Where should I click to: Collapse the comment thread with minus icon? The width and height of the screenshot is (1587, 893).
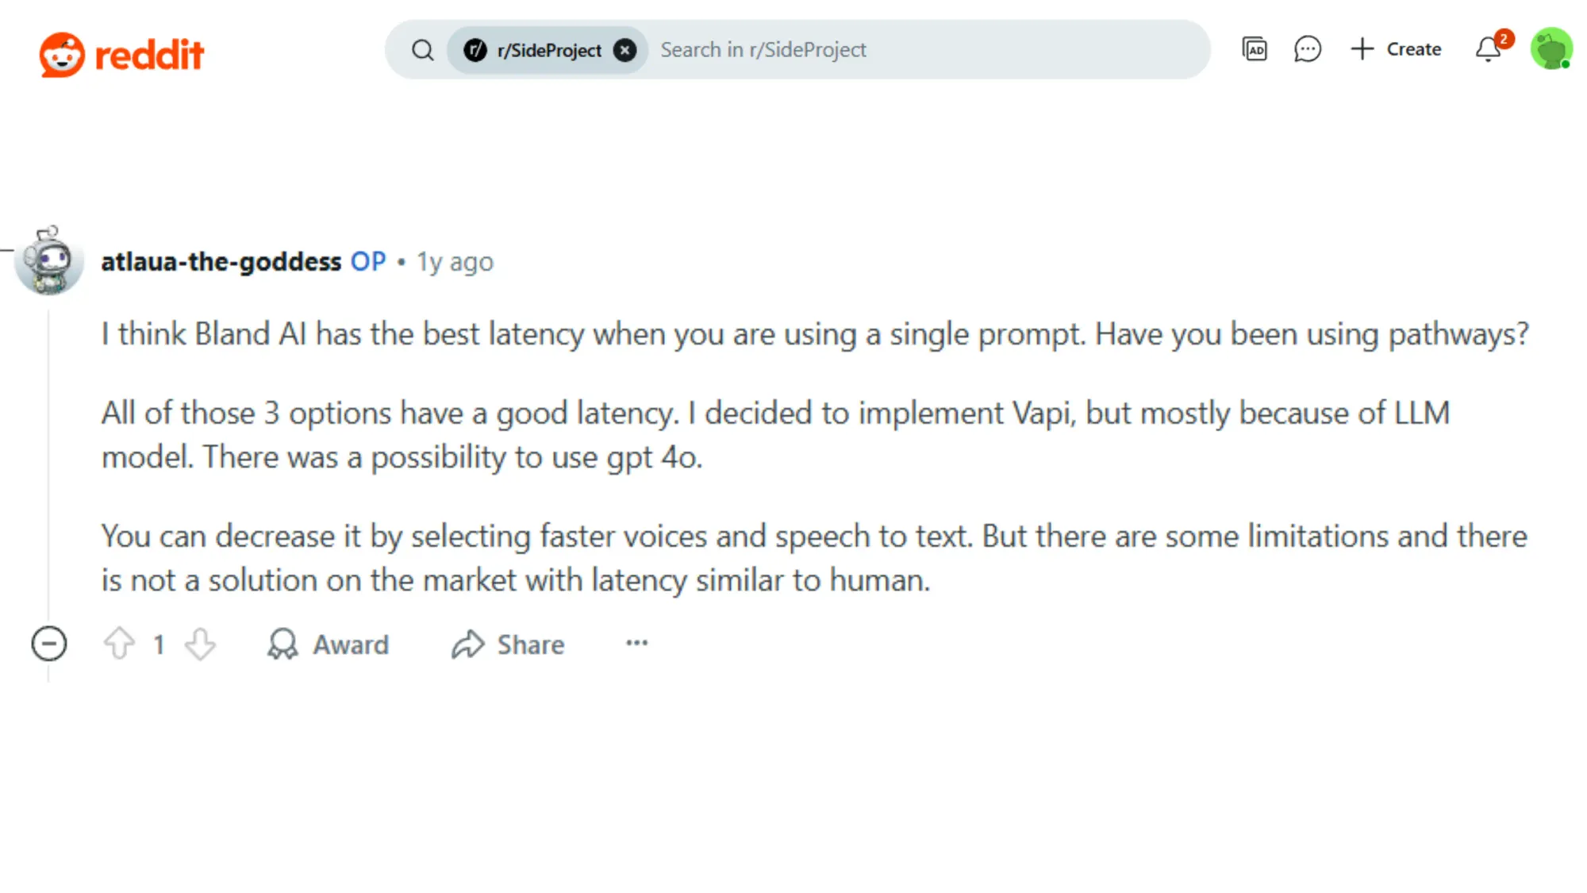click(49, 644)
